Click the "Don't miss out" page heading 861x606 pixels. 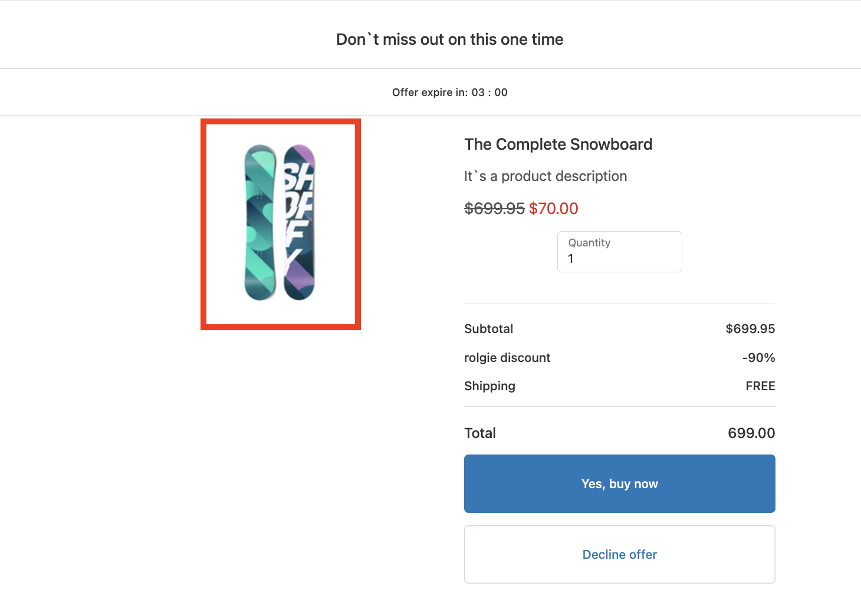[x=449, y=39]
